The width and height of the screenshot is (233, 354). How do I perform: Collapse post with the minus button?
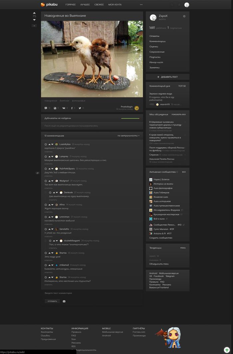[34, 26]
